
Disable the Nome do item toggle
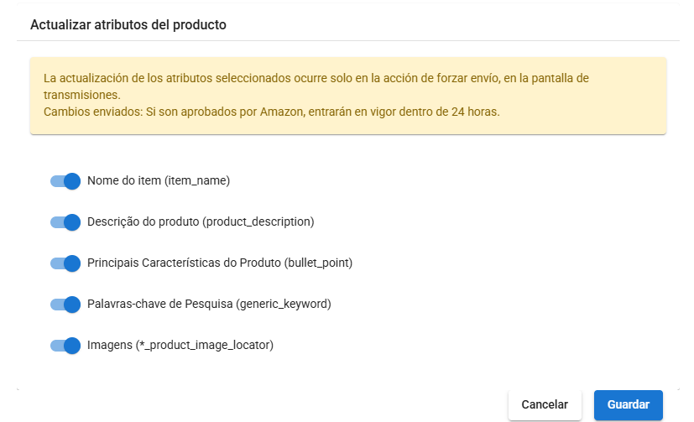(65, 181)
